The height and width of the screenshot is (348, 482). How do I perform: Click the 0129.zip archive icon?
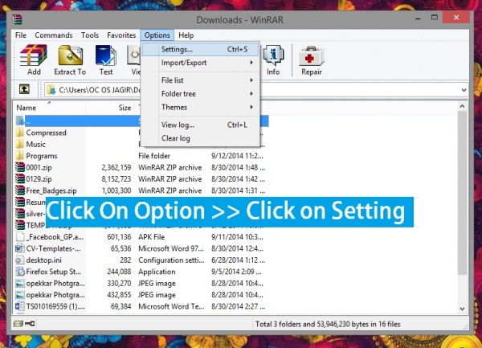coord(20,179)
